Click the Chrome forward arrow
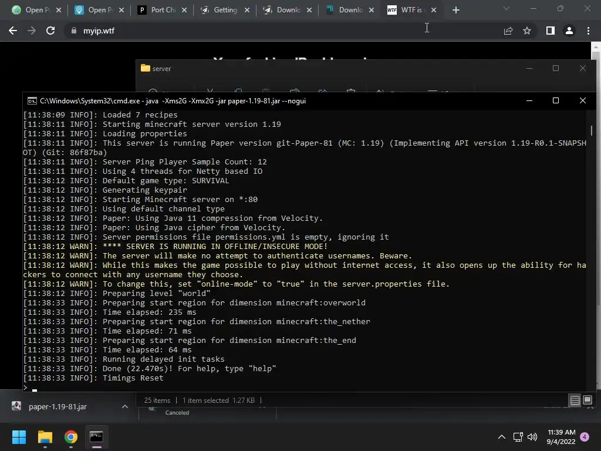601x451 pixels. [x=32, y=31]
